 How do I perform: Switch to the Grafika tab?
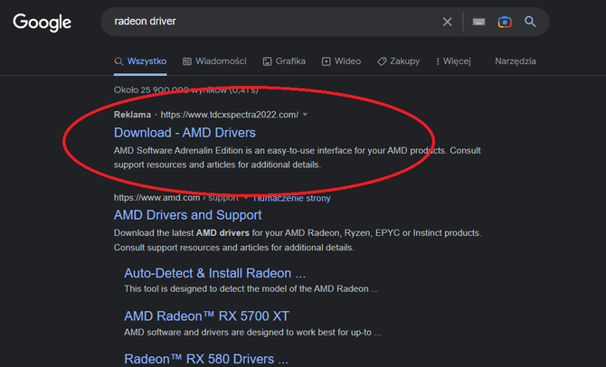pos(284,61)
